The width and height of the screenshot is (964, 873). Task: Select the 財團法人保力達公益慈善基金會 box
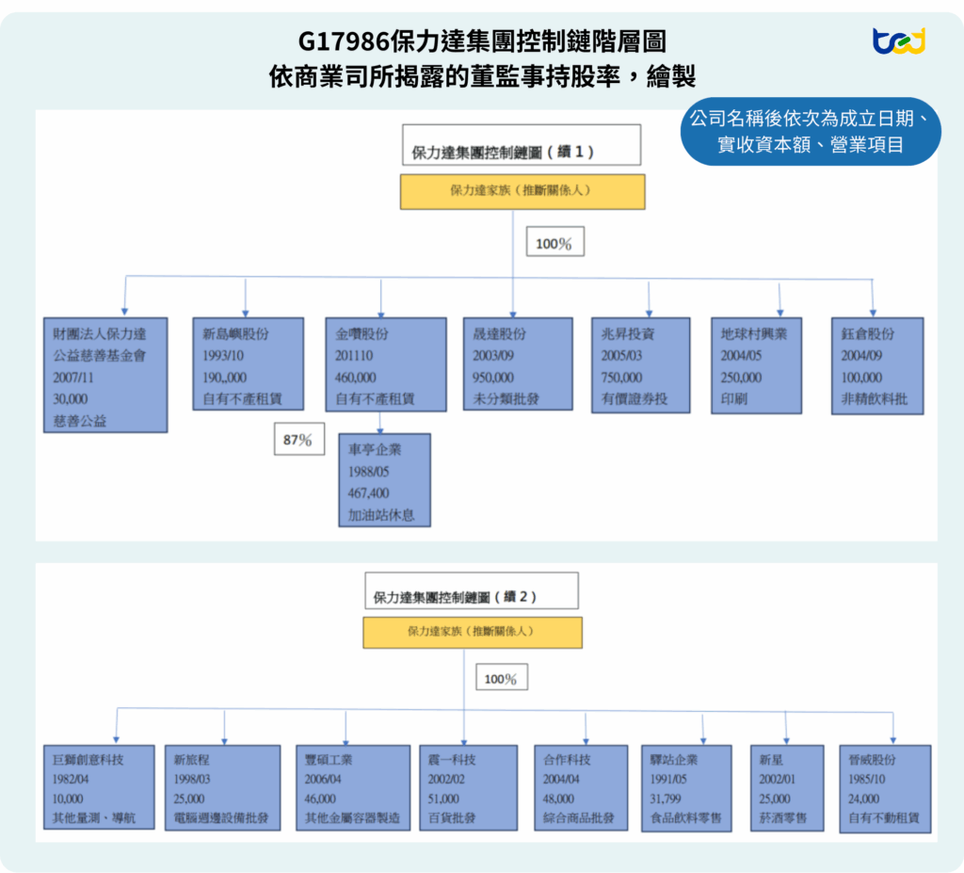[105, 375]
